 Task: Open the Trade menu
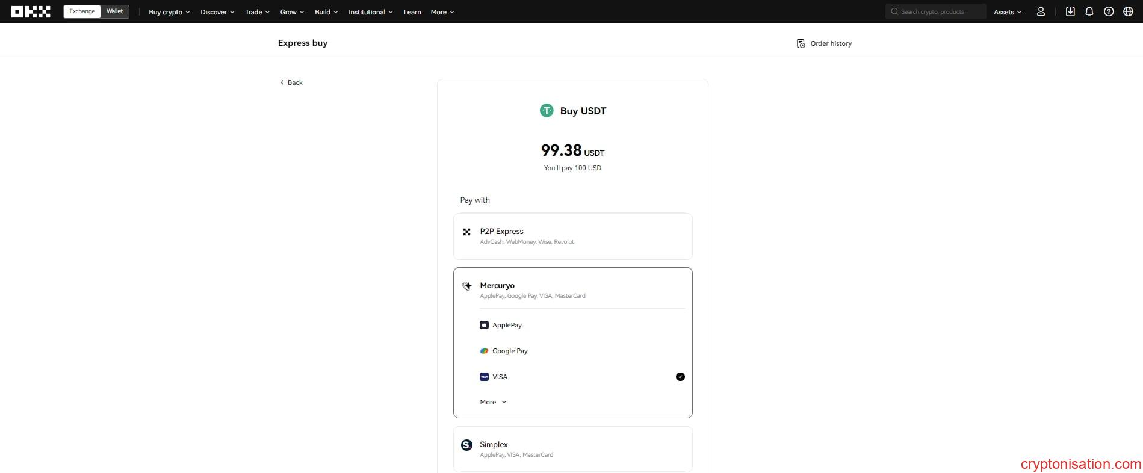tap(257, 12)
